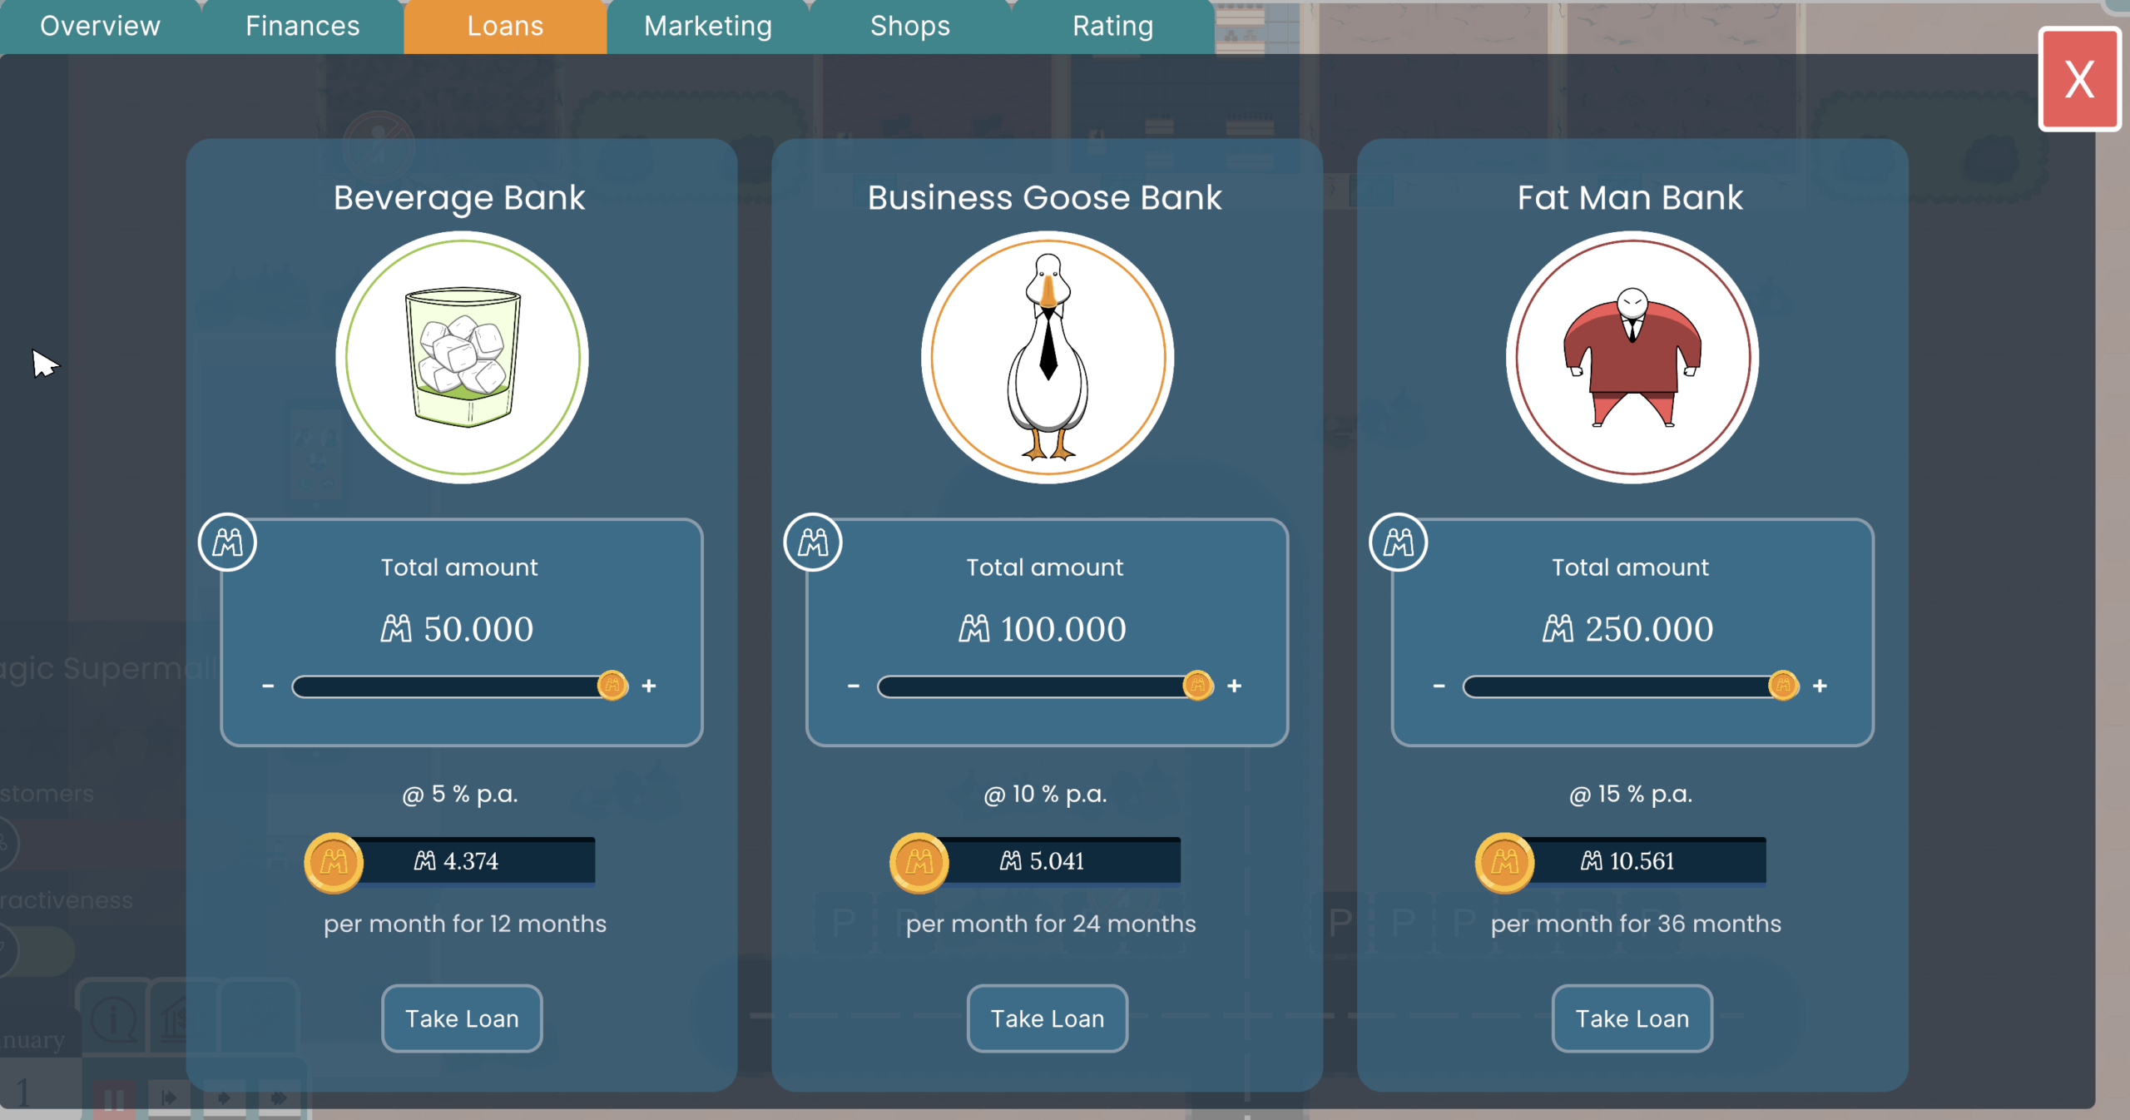Open the Marketing tab

[706, 26]
